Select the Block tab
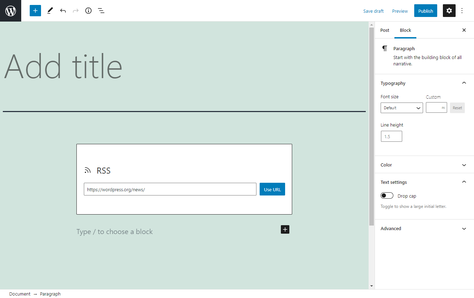474x298 pixels. tap(405, 30)
